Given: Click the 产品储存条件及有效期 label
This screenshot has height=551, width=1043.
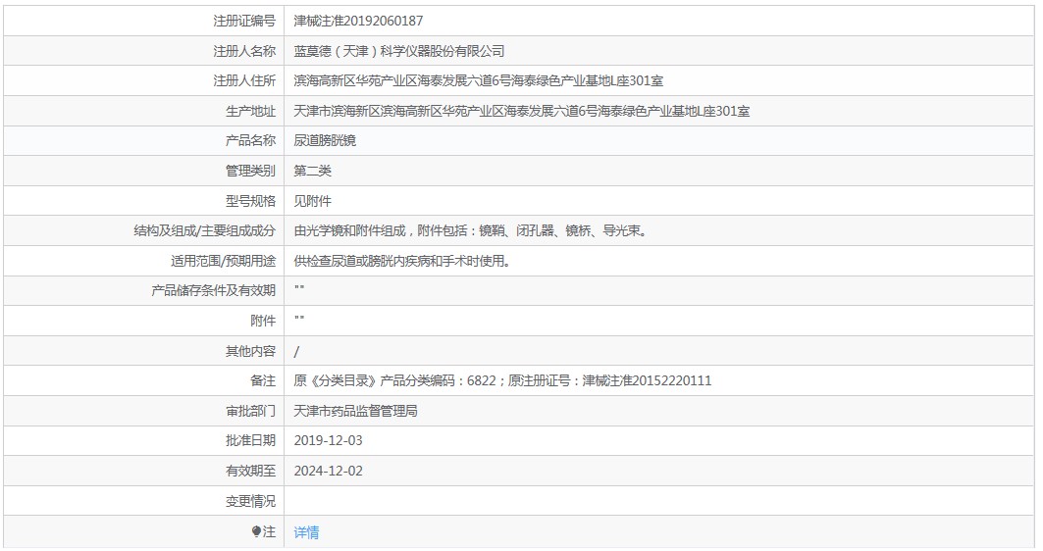Looking at the screenshot, I should tap(213, 290).
